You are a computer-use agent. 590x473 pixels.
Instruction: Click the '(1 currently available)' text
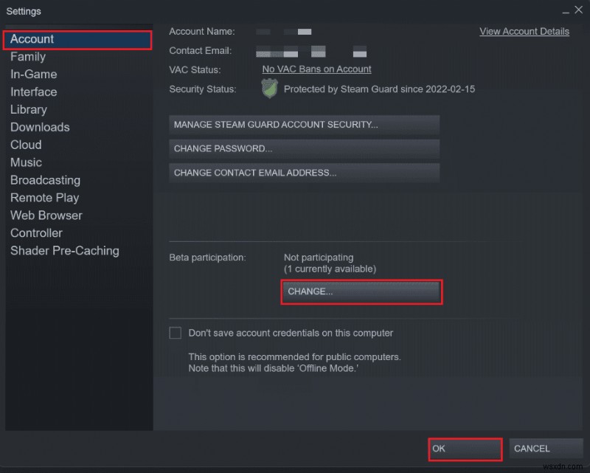[330, 269]
